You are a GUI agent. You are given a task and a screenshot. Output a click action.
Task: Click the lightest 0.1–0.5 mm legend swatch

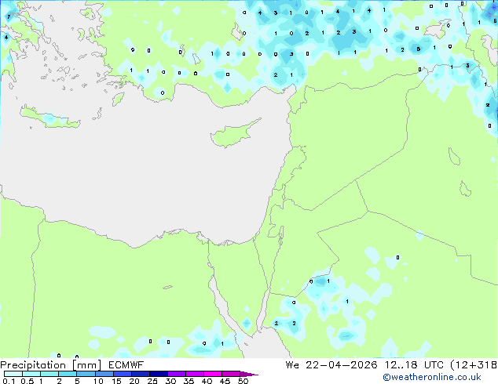(13, 374)
